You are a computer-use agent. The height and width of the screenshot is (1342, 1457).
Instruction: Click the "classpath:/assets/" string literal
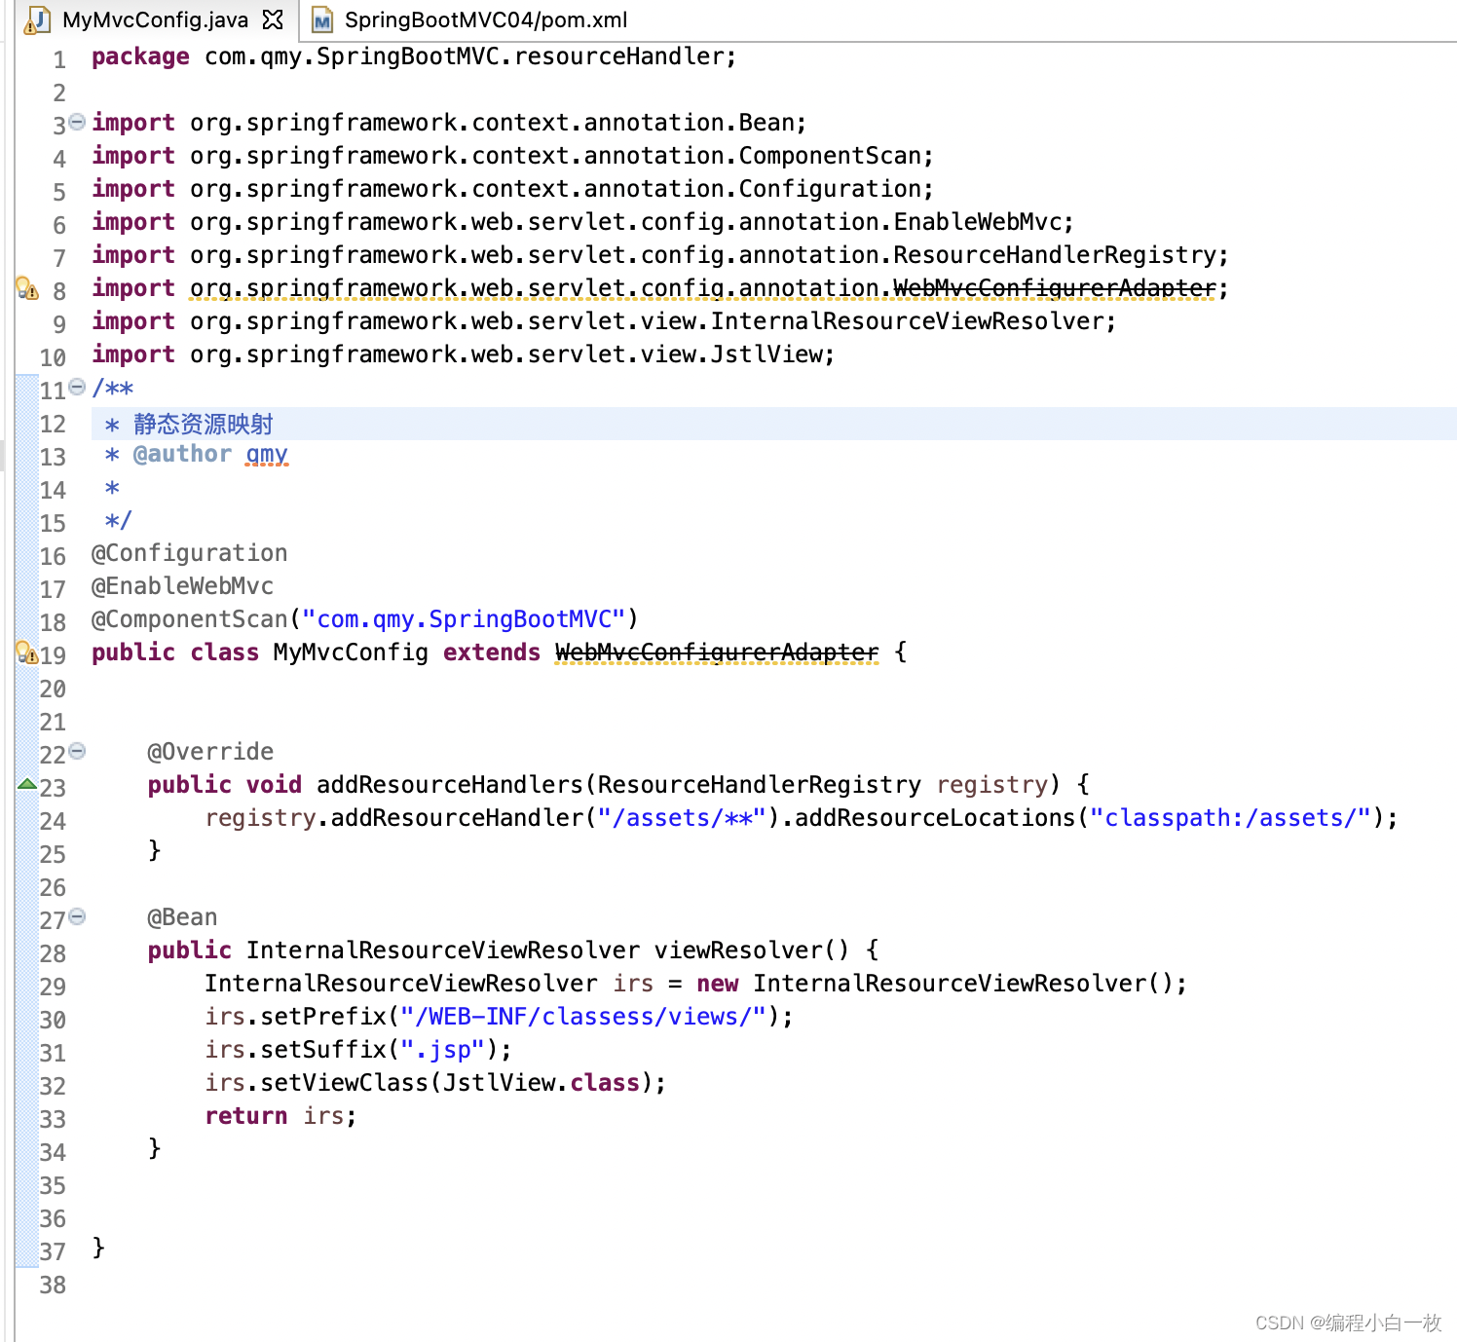1230,818
